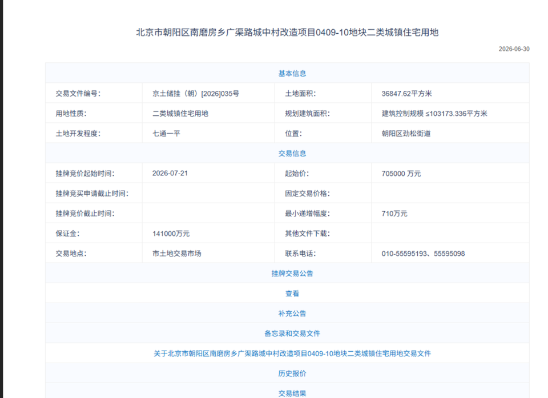The width and height of the screenshot is (548, 398).
Task: Click the 固定交易价格 label
Action: (307, 194)
